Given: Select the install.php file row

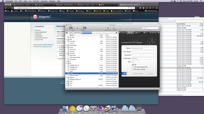Looking at the screenshot, I should [x=91, y=59].
